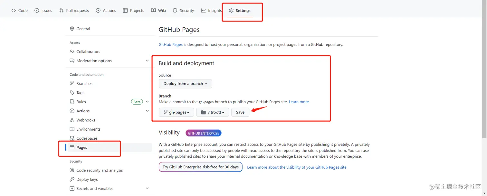The height and width of the screenshot is (196, 487).
Task: Click Try GitHub Enterprise risk-free button
Action: pos(201,167)
